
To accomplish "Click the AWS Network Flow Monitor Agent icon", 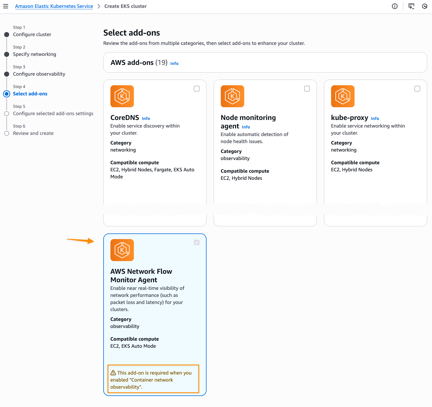I will [x=122, y=250].
